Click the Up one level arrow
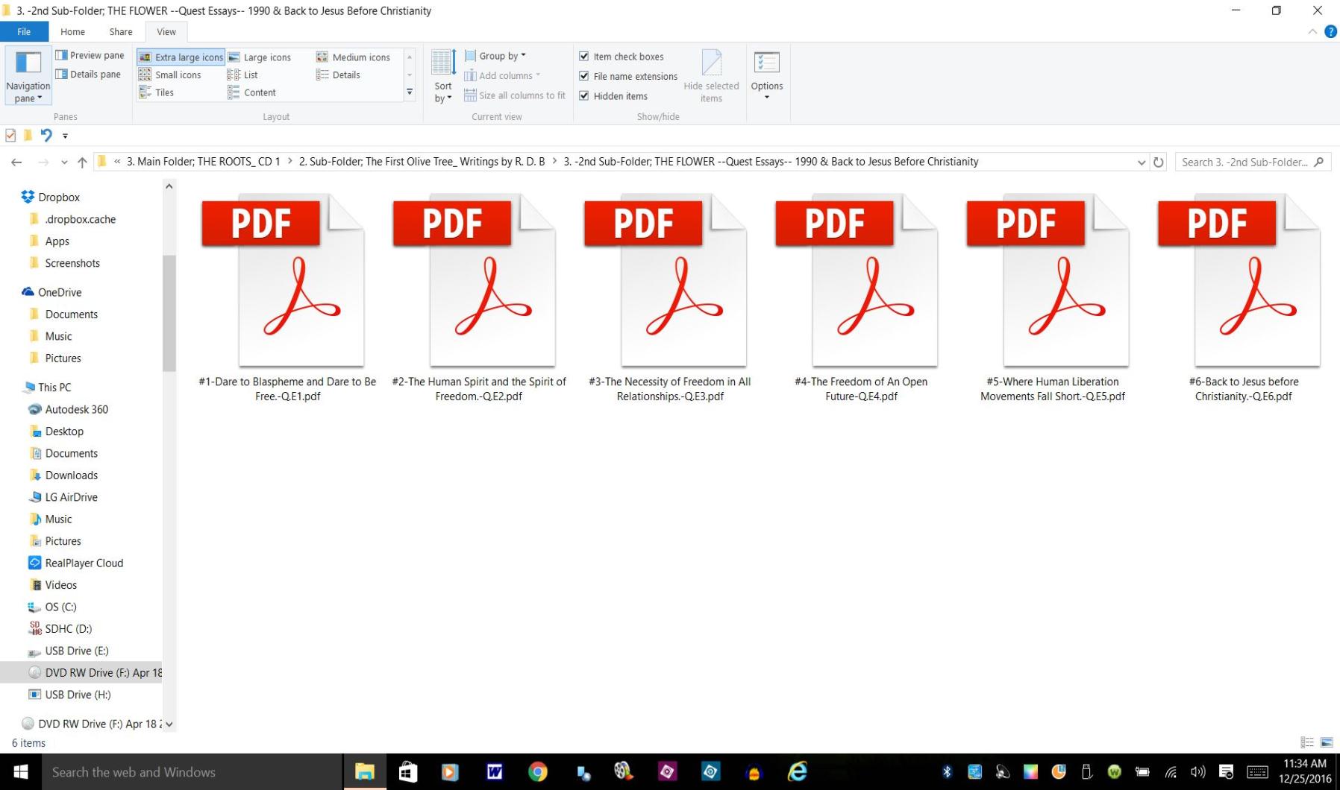1340x790 pixels. (x=82, y=162)
